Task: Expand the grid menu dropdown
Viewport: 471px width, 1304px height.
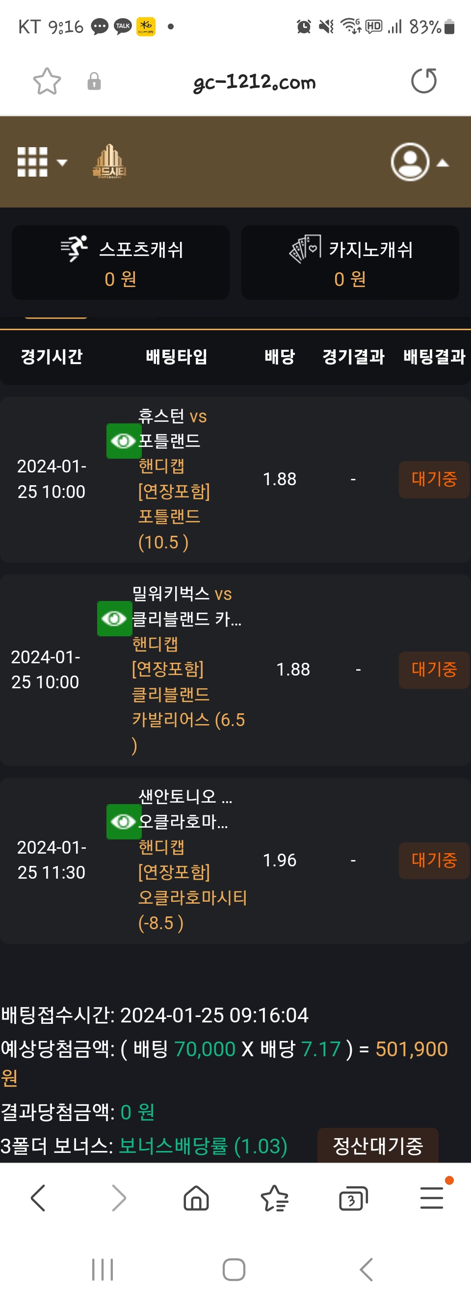Action: coord(42,162)
